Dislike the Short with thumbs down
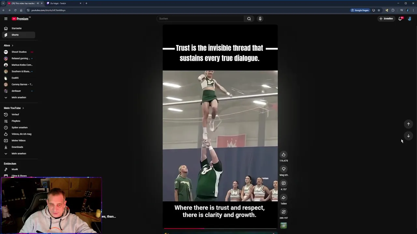Image resolution: width=417 pixels, height=234 pixels. 283,169
